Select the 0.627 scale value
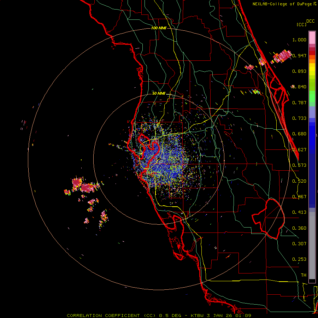The image size is (318, 318). pyautogui.click(x=299, y=150)
